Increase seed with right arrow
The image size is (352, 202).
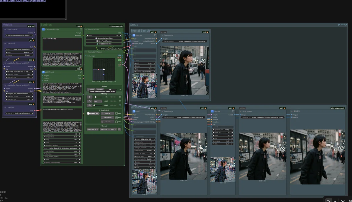tap(121, 35)
